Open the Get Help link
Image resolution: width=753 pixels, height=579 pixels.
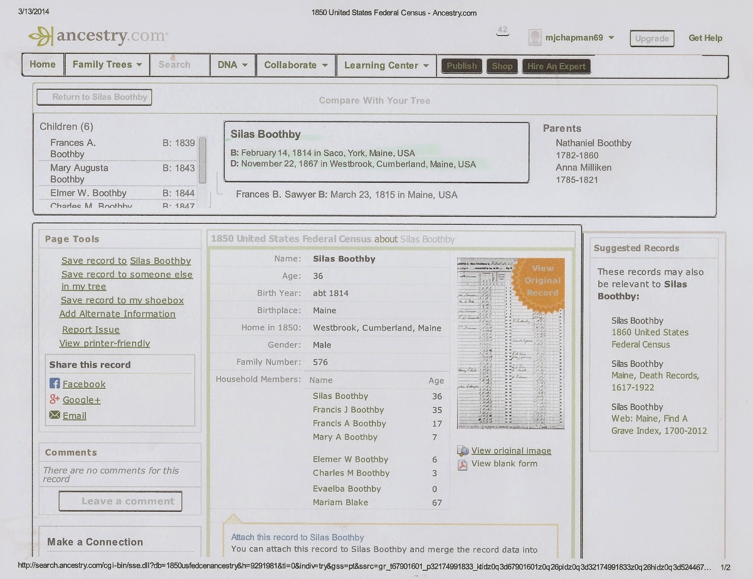coord(705,38)
